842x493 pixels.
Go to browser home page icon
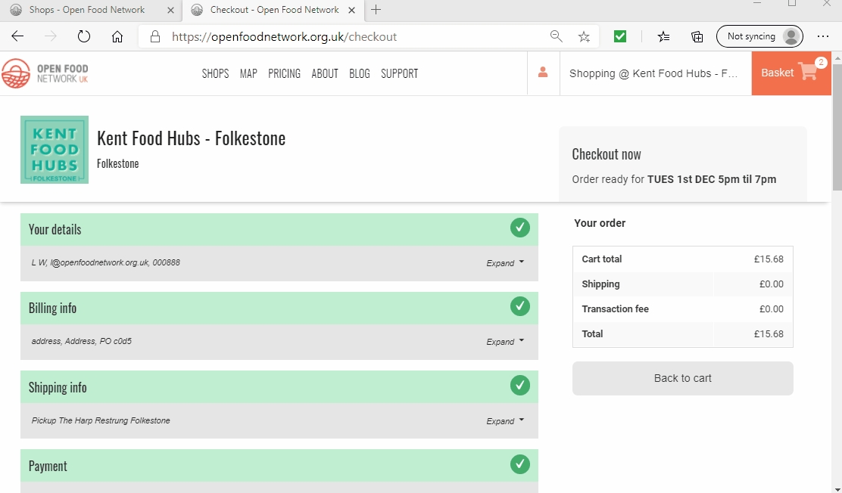(x=117, y=36)
